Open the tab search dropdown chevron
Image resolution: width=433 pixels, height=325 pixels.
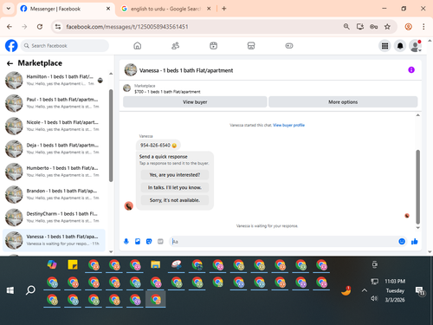[9, 9]
